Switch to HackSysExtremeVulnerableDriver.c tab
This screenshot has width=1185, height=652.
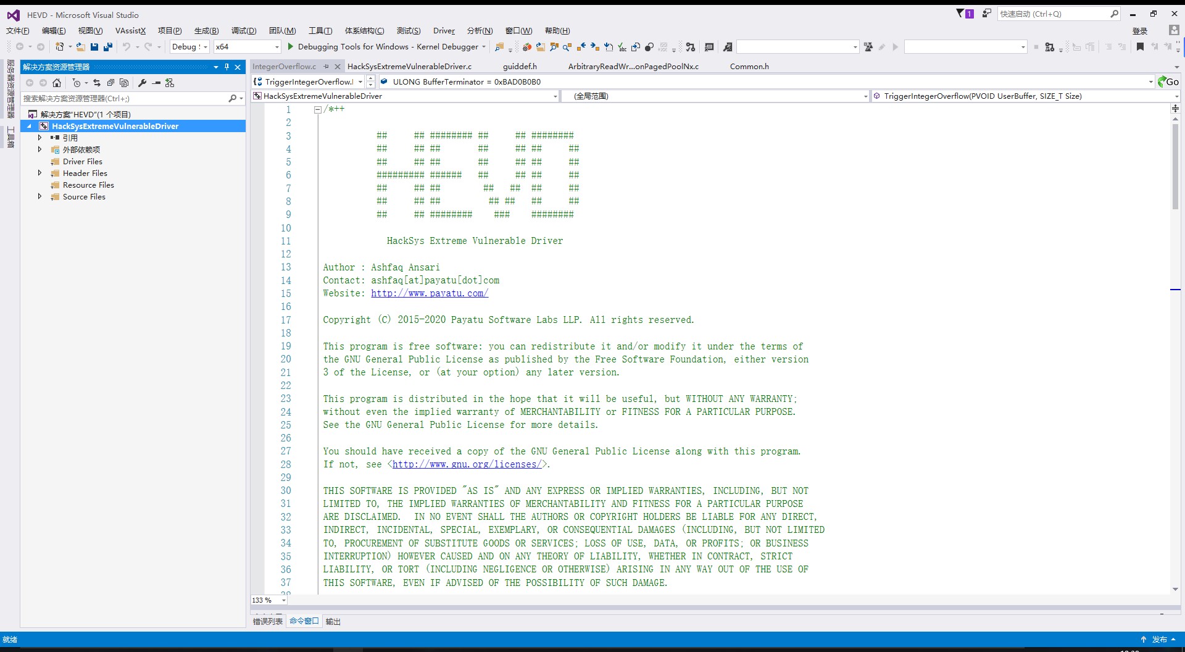(409, 67)
